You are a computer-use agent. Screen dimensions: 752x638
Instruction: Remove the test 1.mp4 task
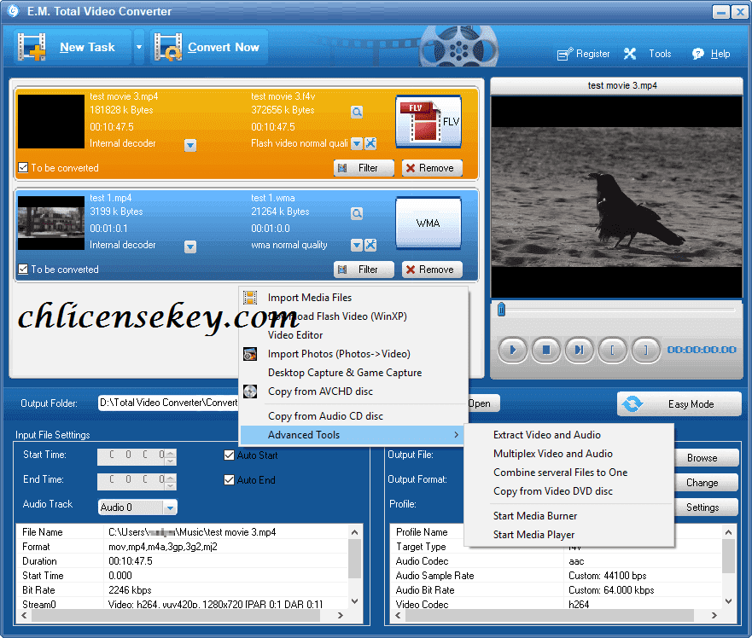(432, 270)
